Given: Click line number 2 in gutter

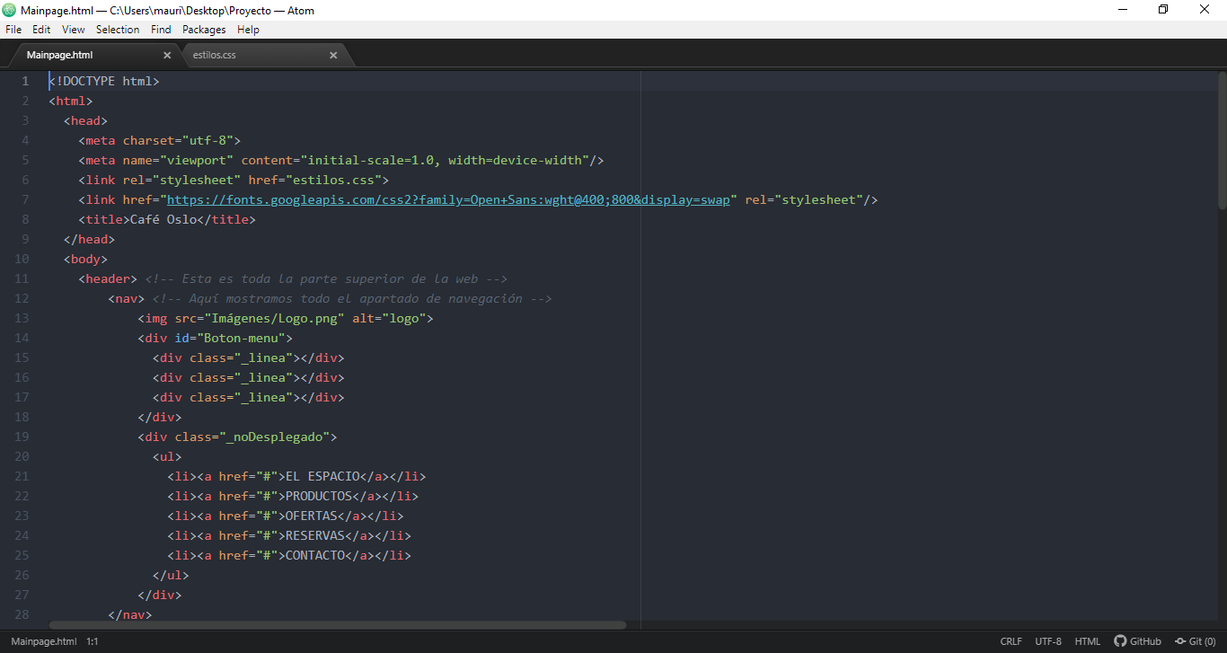Looking at the screenshot, I should point(25,101).
